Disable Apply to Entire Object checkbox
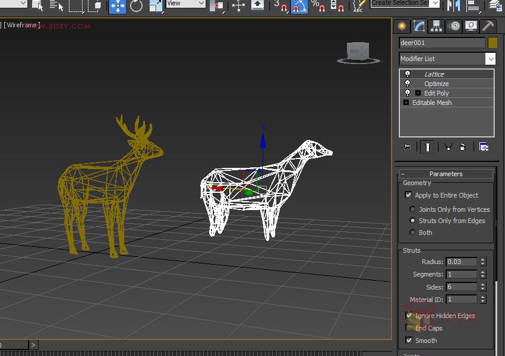The height and width of the screenshot is (356, 505). click(408, 195)
